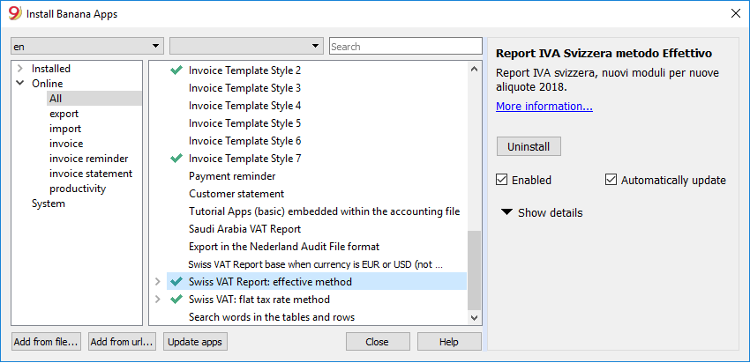Expand the Installed tree node
The height and width of the screenshot is (363, 750).
pos(19,69)
